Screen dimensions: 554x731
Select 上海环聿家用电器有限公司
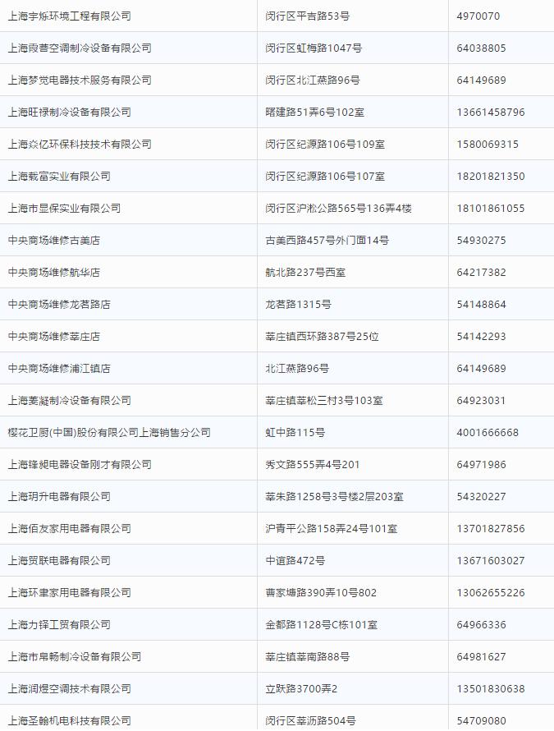click(x=70, y=593)
